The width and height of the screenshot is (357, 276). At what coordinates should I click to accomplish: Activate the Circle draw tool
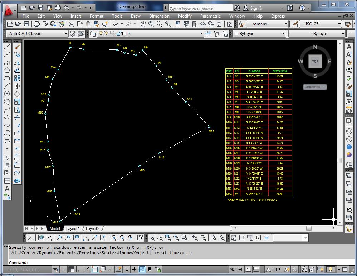click(x=7, y=94)
